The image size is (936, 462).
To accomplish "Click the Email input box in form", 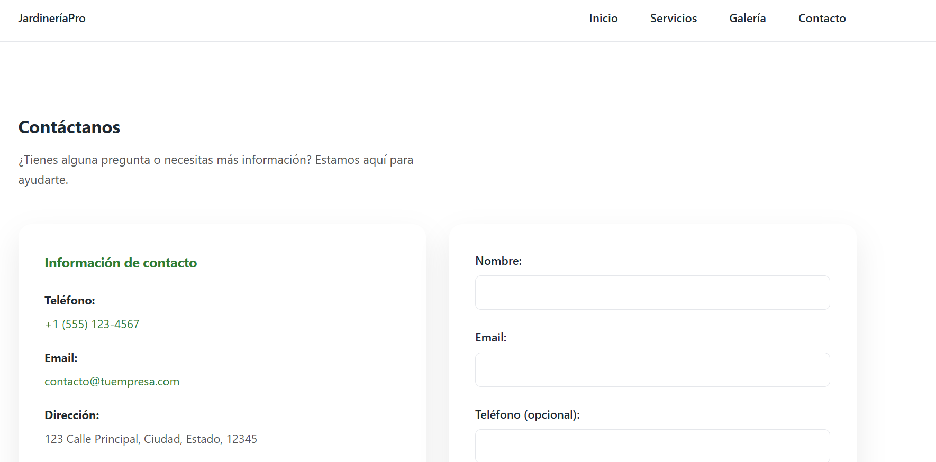I will point(652,370).
